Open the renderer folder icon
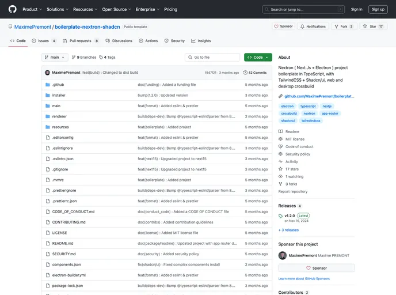The height and width of the screenshot is (295, 396). click(x=47, y=116)
